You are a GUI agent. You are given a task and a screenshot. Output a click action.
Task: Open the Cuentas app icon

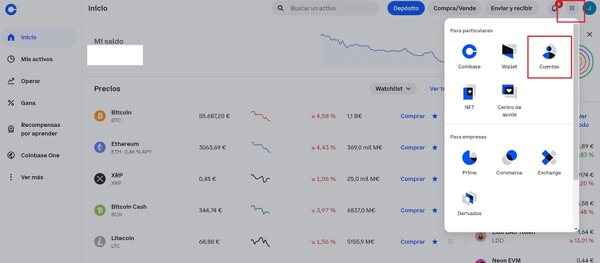point(549,53)
